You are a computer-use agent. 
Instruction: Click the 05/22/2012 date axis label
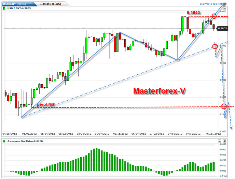[x=66, y=134]
